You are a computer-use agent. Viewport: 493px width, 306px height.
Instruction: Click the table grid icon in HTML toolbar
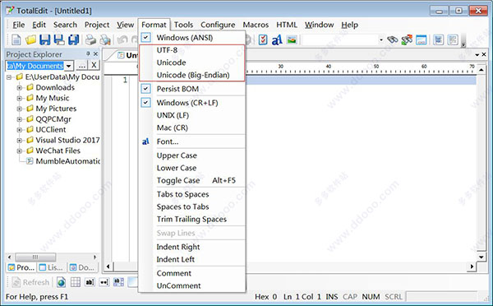coord(76,282)
